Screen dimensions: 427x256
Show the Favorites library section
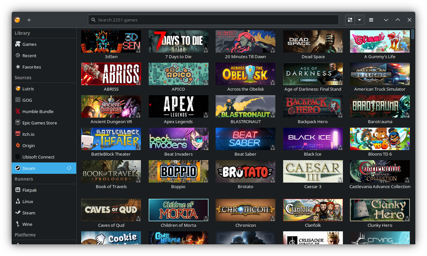pos(31,67)
